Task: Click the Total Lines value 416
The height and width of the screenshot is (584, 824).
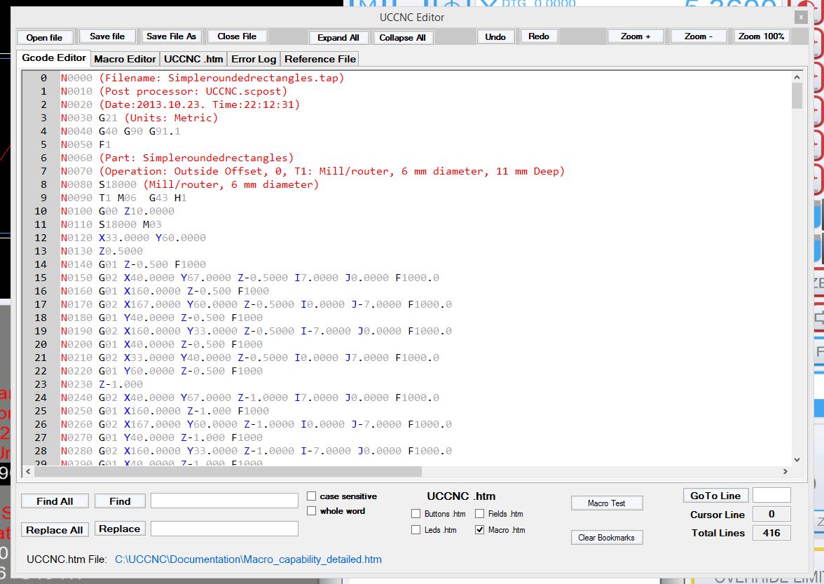Action: click(x=771, y=533)
